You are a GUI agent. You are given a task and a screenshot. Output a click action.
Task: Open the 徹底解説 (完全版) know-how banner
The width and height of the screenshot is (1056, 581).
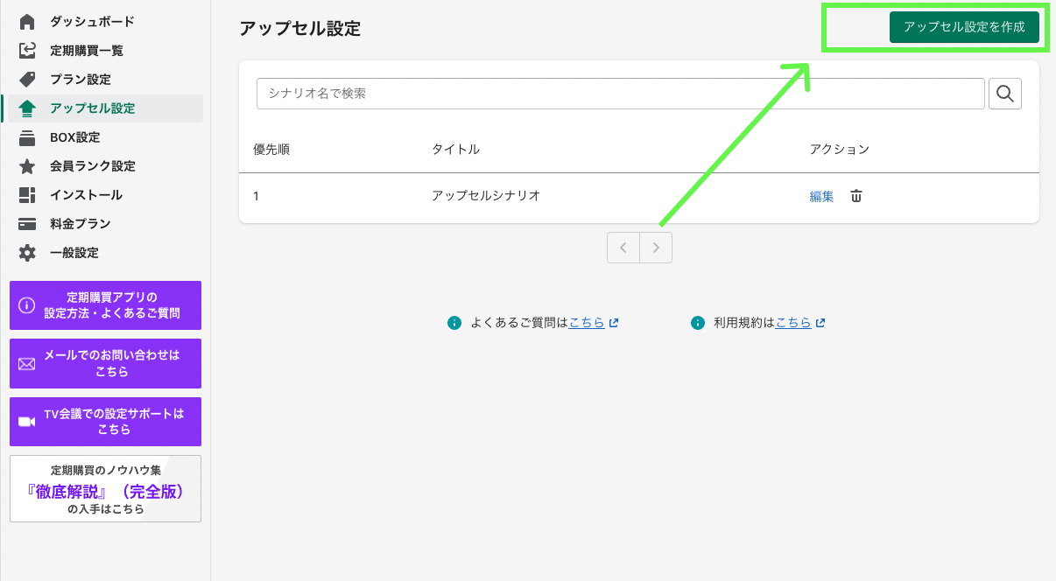point(105,488)
